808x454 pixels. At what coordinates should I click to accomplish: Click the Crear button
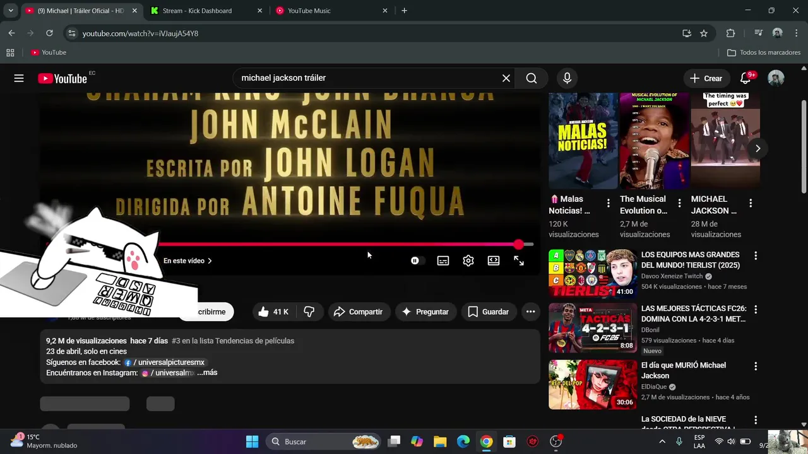(706, 78)
